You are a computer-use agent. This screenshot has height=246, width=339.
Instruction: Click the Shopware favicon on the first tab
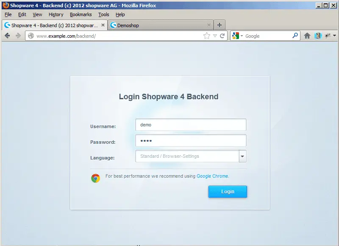(x=7, y=25)
